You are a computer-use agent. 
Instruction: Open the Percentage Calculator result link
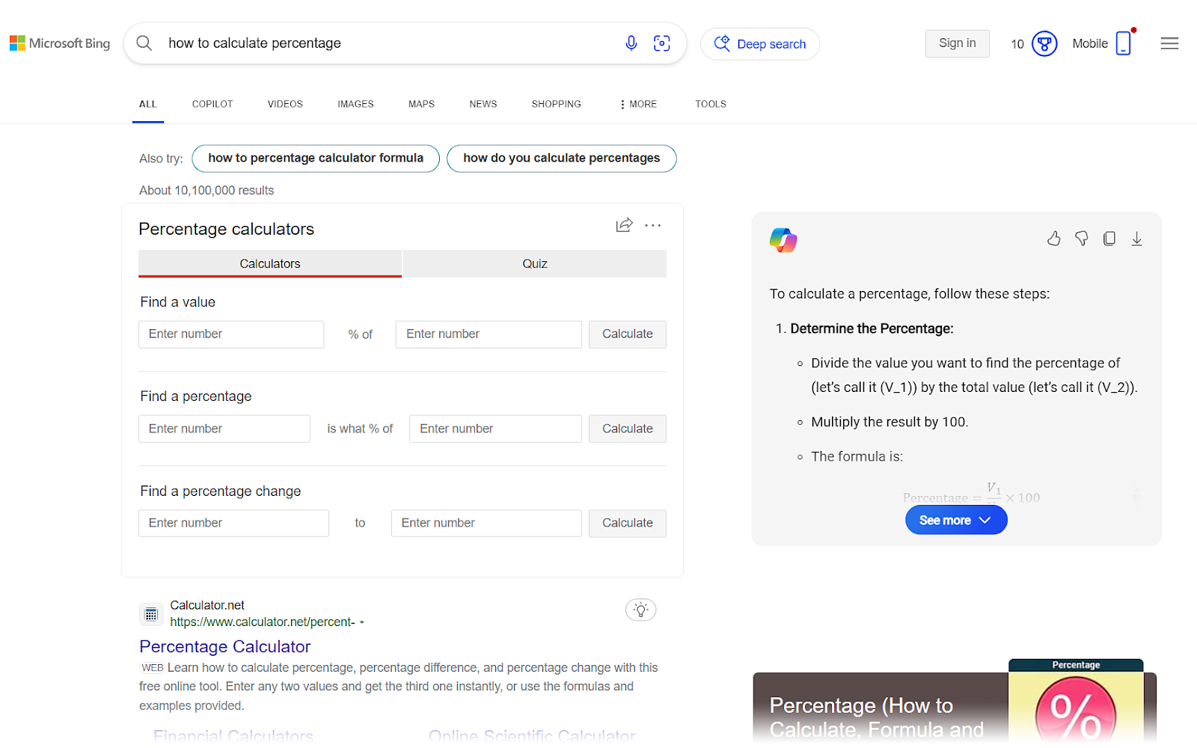(224, 646)
